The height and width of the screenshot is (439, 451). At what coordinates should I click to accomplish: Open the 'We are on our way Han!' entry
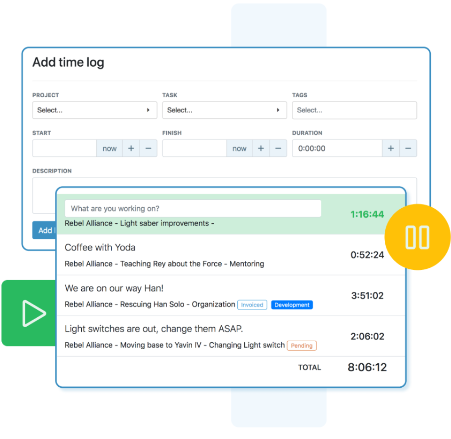pos(114,288)
